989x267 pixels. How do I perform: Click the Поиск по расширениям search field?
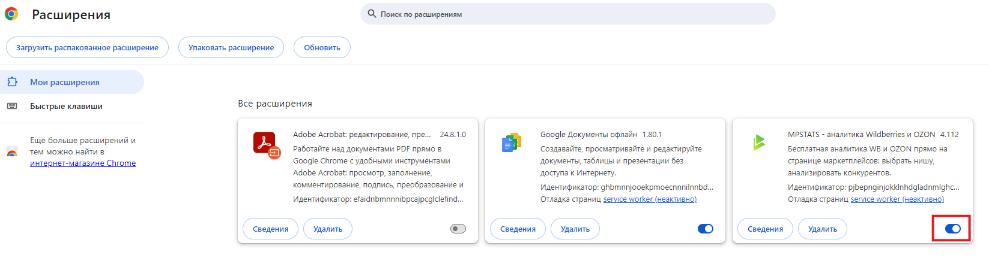(567, 14)
